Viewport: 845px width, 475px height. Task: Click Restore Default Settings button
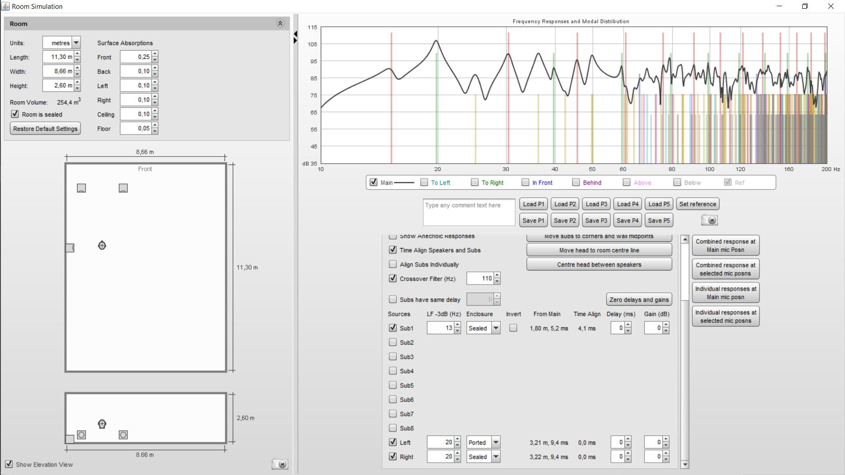click(x=45, y=129)
